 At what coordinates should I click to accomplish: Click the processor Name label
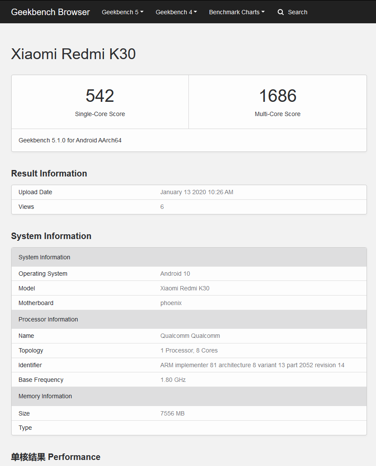pos(26,336)
